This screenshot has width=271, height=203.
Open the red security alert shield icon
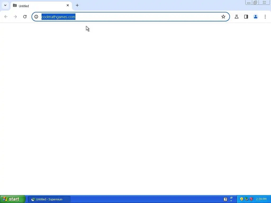point(251,199)
